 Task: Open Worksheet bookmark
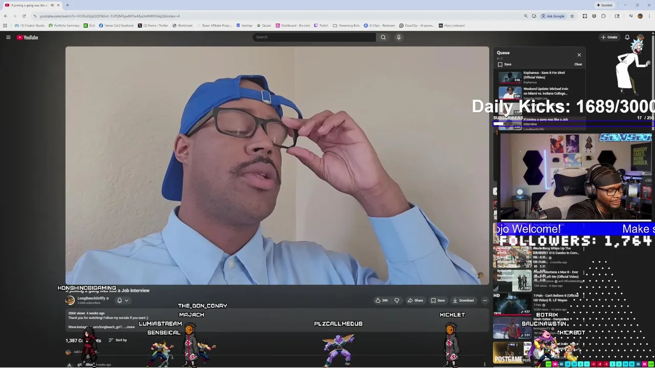(x=183, y=26)
